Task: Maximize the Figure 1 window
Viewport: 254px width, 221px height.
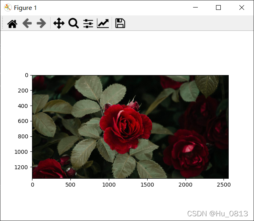Action: pos(218,8)
